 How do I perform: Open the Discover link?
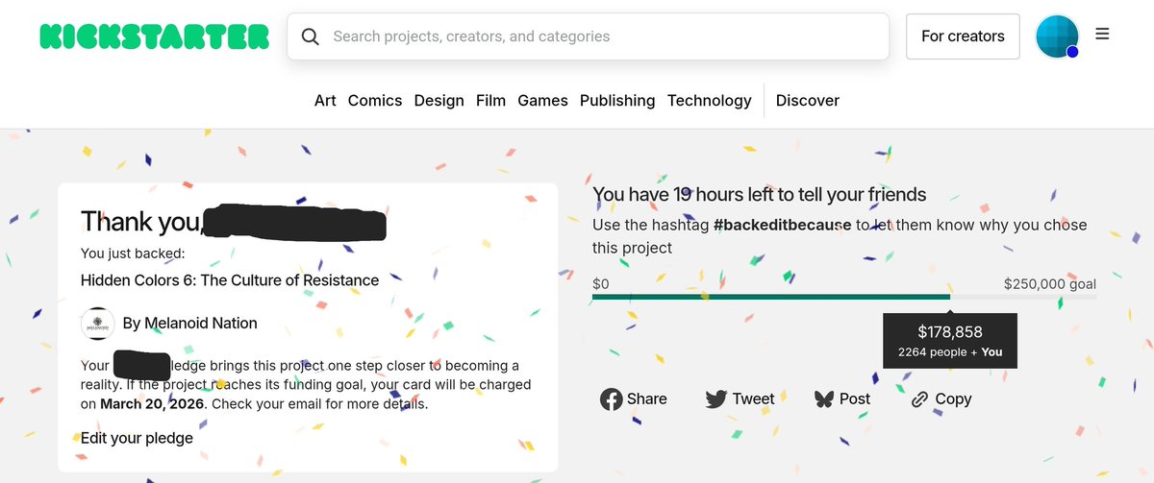coord(808,100)
